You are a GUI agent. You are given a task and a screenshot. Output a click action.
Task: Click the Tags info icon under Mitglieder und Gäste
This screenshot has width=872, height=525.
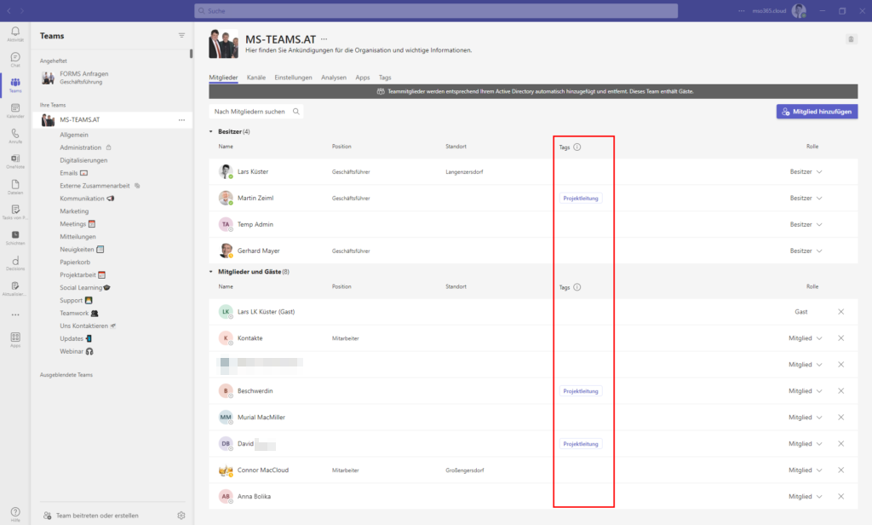click(x=577, y=287)
